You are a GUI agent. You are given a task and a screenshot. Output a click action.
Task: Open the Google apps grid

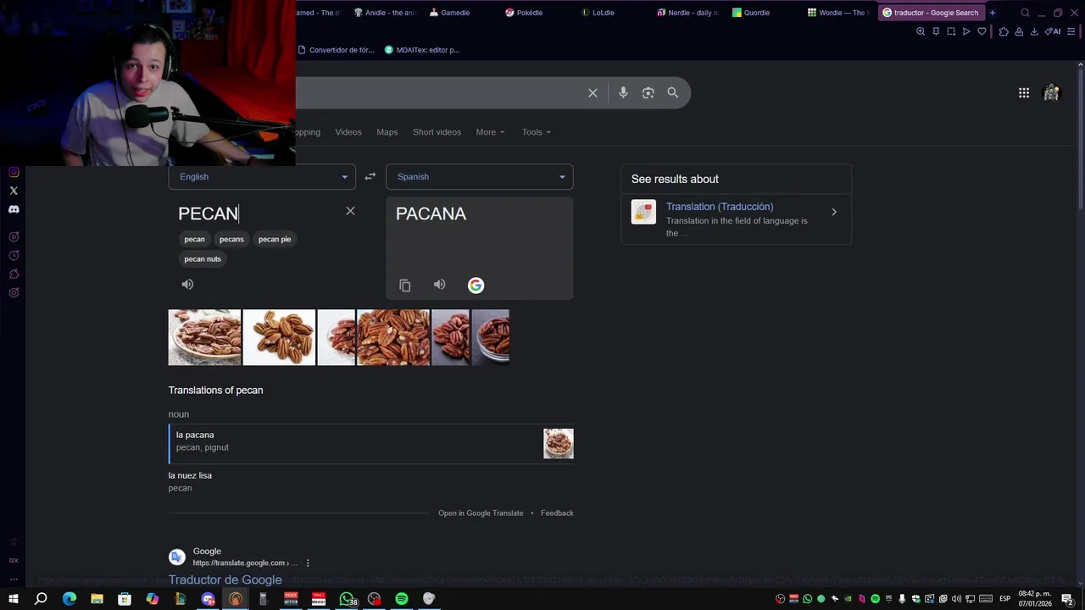click(x=1024, y=93)
